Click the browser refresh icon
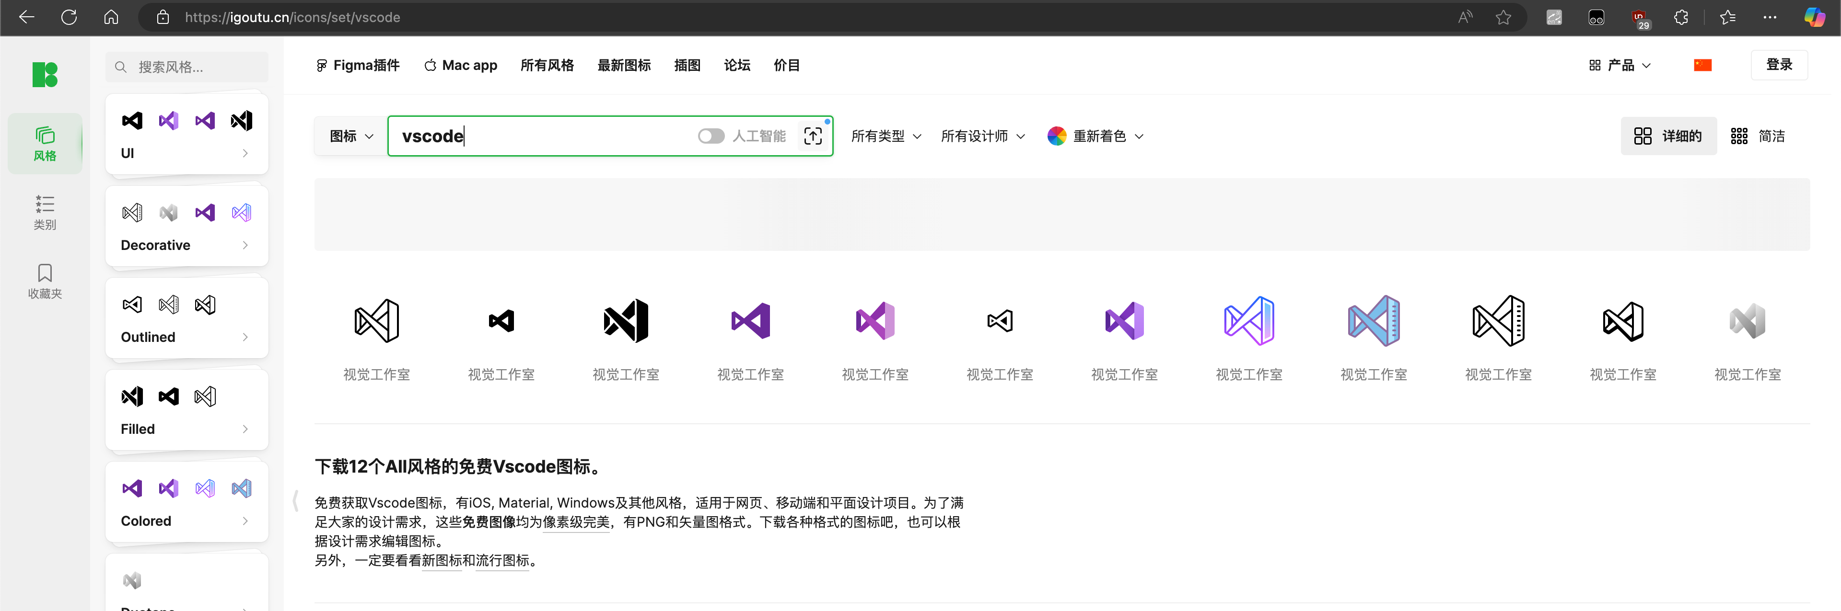This screenshot has height=611, width=1841. 69,17
